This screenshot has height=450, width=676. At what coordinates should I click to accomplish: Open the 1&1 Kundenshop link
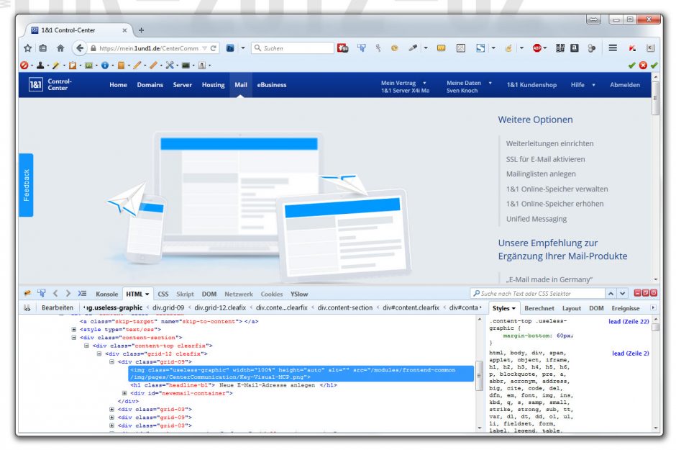point(531,84)
